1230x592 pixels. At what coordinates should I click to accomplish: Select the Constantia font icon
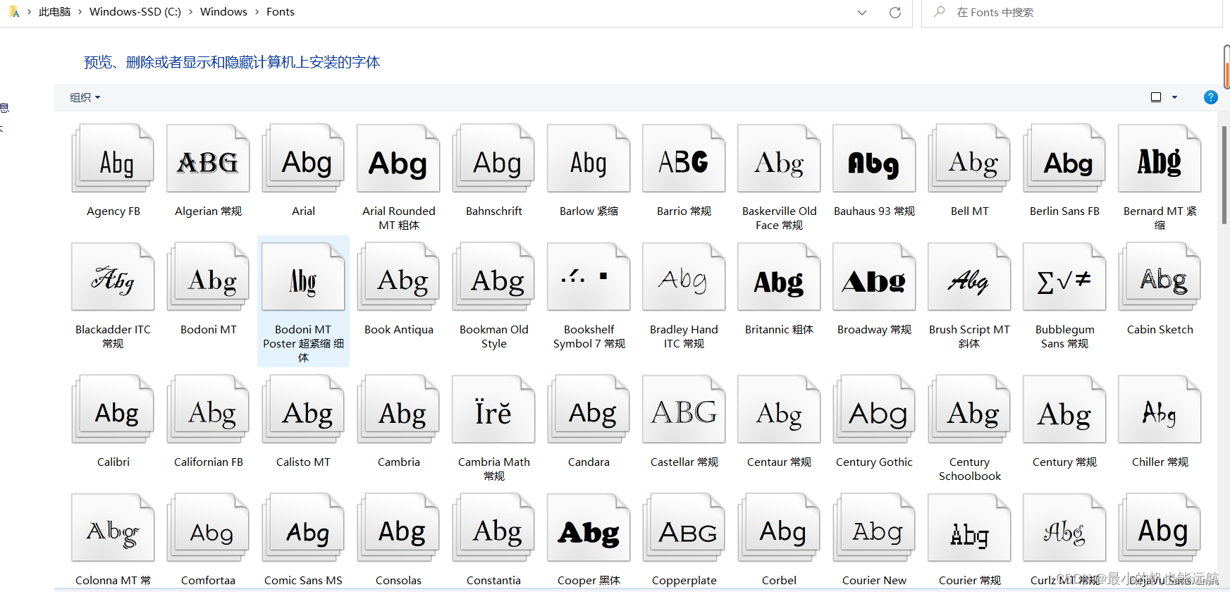coord(493,528)
